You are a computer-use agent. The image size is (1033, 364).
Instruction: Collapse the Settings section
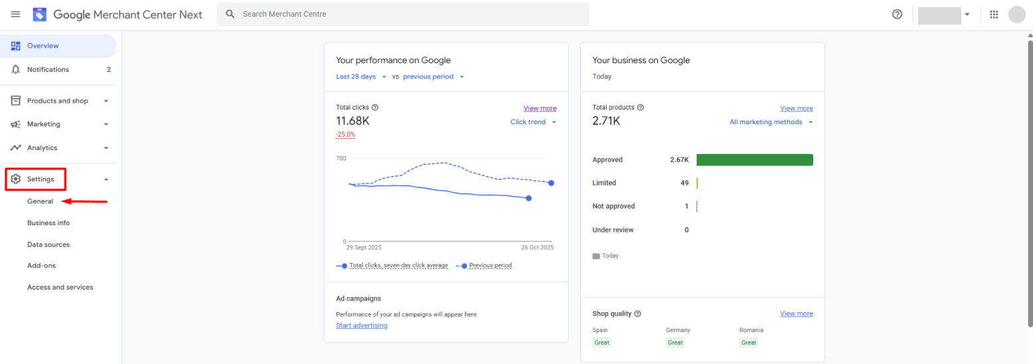tap(106, 179)
